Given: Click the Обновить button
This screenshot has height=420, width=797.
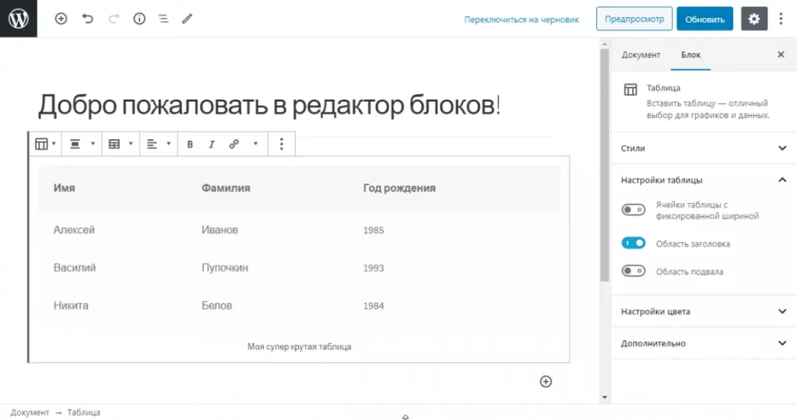Looking at the screenshot, I should tap(704, 19).
